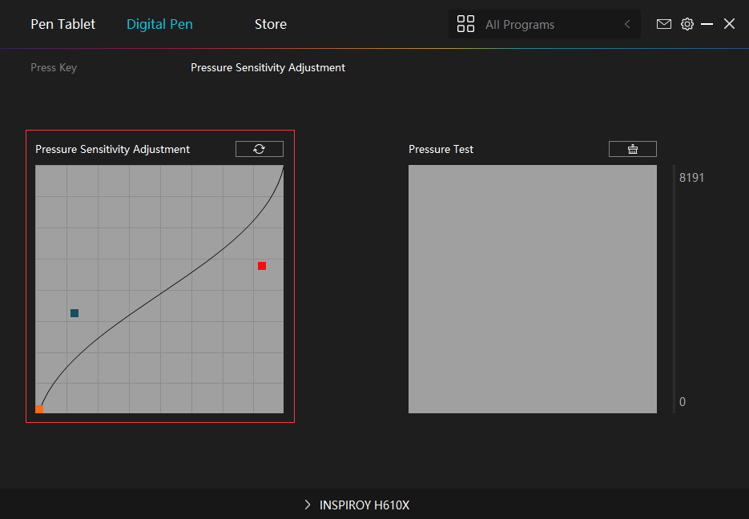Viewport: 749px width, 519px height.
Task: Click inside the Pressure Test area
Action: [532, 289]
